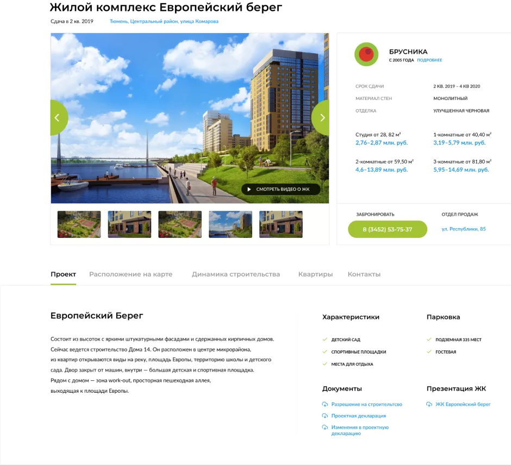Click the previous image arrow on the gallery
The image size is (511, 465).
57,117
